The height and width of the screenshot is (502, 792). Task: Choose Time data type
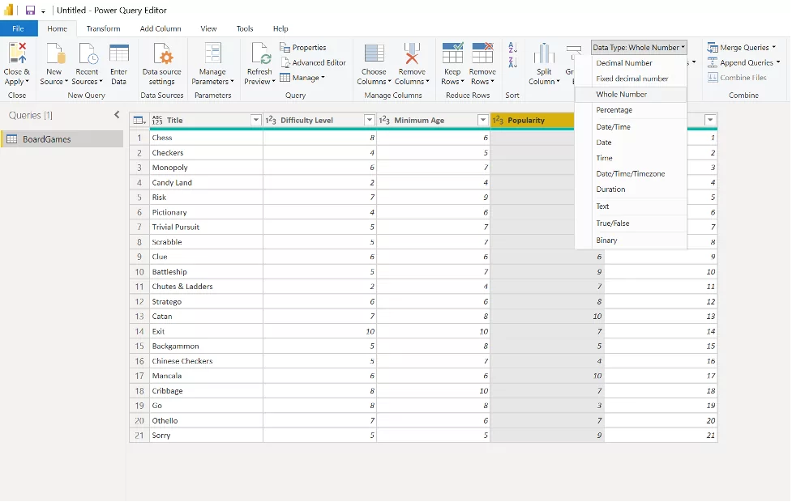(631, 158)
